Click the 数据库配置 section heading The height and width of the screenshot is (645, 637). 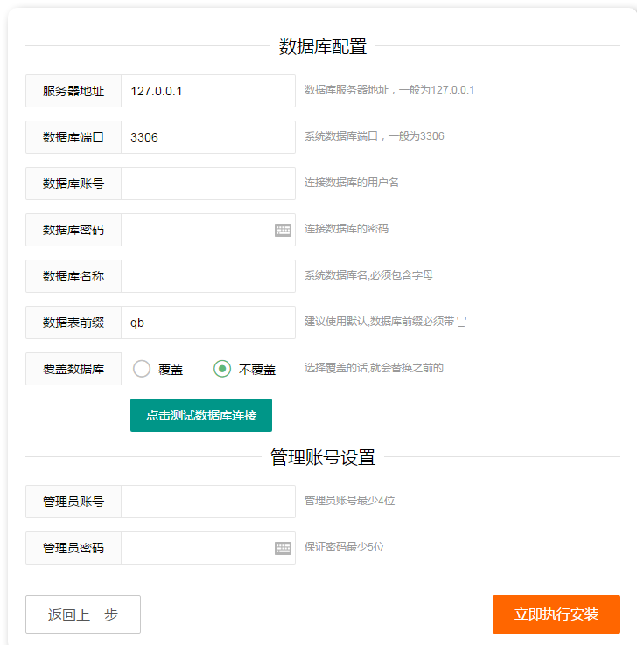point(322,46)
